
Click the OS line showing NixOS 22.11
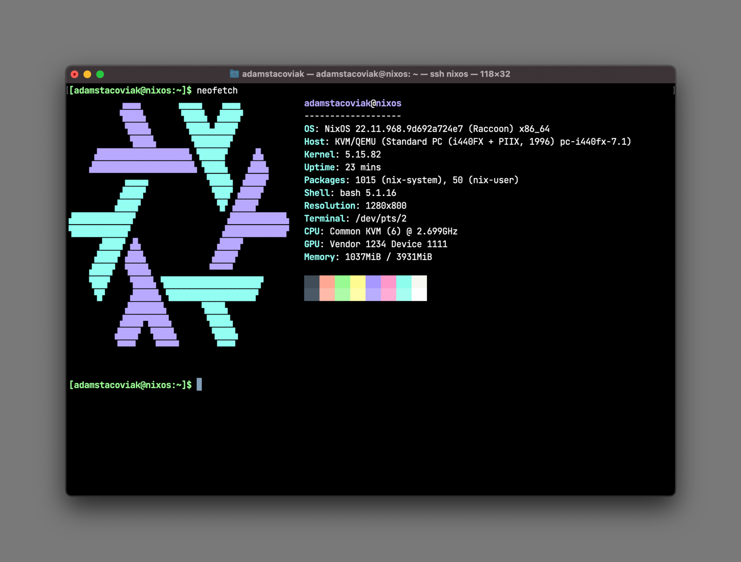point(427,129)
